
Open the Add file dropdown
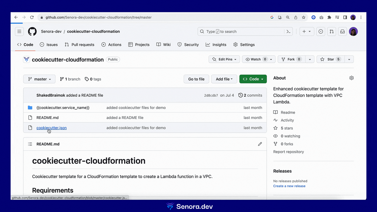pyautogui.click(x=224, y=79)
